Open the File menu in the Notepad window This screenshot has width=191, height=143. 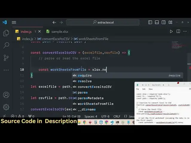point(138,89)
